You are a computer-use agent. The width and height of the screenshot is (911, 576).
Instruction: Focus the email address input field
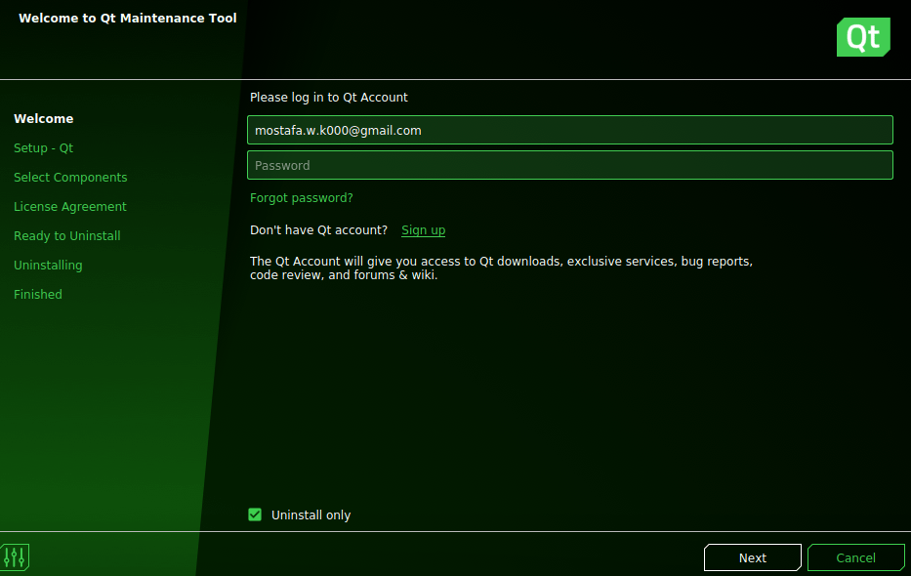570,130
